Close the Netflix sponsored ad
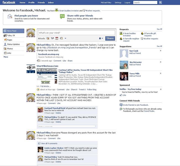180x166 pixels. (161, 89)
